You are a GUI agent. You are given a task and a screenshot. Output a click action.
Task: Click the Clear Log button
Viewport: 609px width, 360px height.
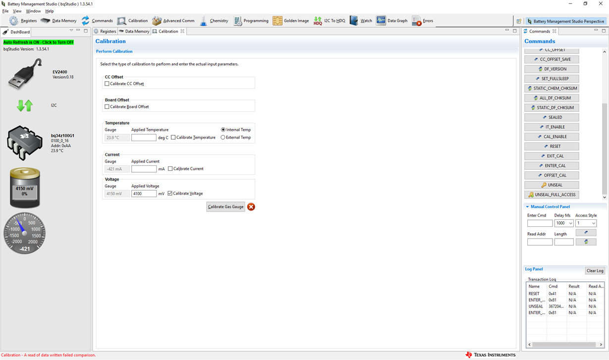[595, 270]
